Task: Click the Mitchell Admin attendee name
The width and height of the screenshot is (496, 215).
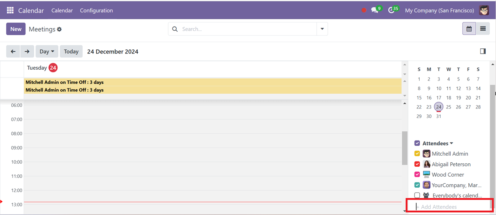Action: click(x=450, y=154)
